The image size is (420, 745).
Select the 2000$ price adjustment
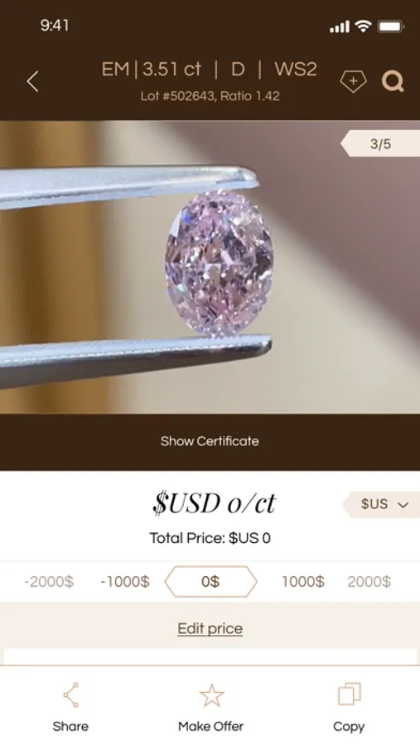point(369,582)
